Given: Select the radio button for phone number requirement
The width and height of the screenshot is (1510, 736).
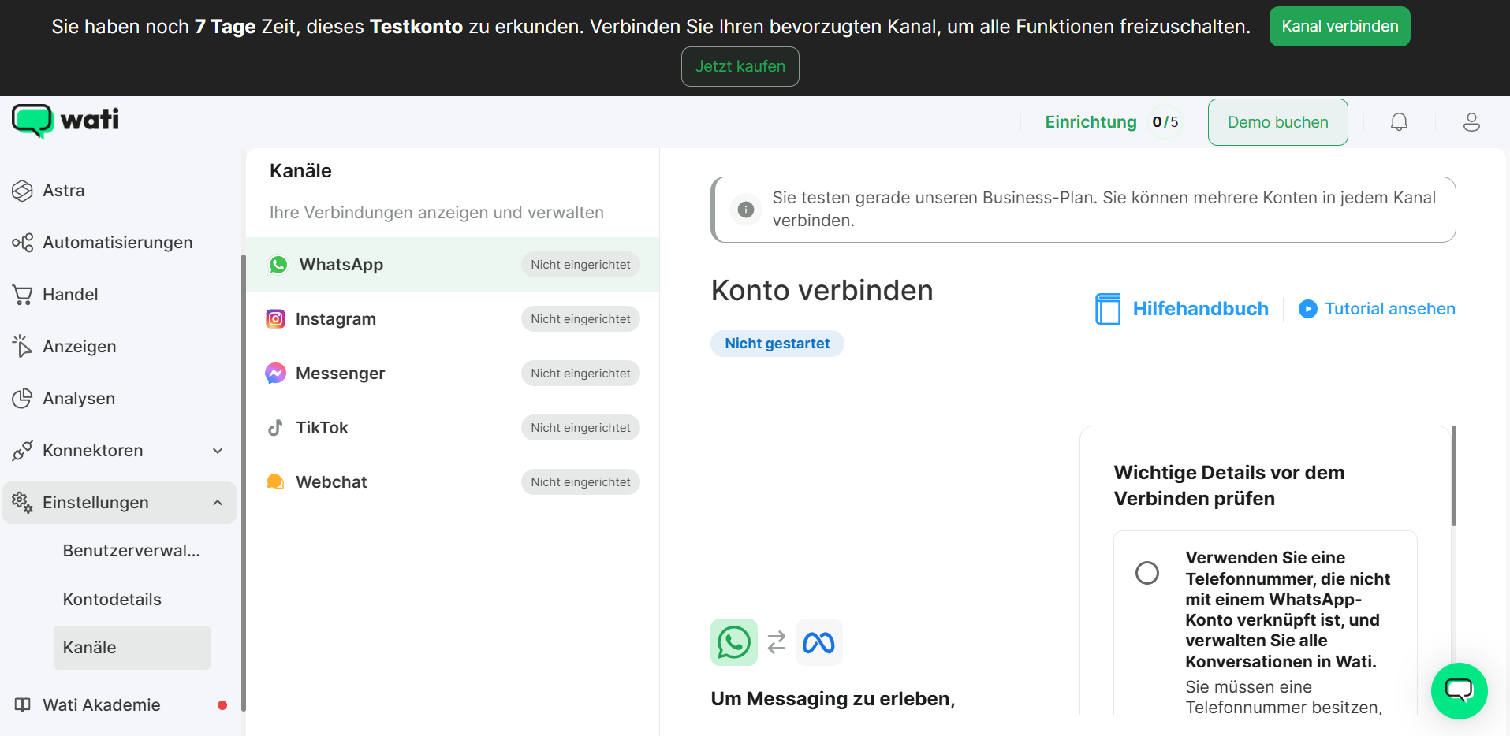Looking at the screenshot, I should click(1146, 573).
